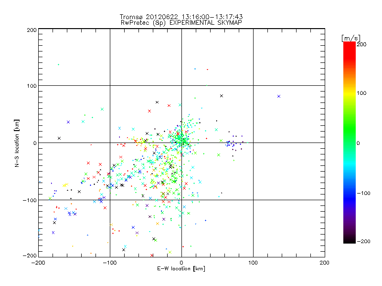The height and width of the screenshot is (286, 382).
Task: Click the '-200' tick label on the E-W axis
Action: point(38,263)
